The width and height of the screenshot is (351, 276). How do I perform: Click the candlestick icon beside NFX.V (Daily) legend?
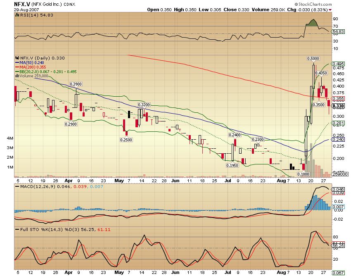pyautogui.click(x=17, y=57)
